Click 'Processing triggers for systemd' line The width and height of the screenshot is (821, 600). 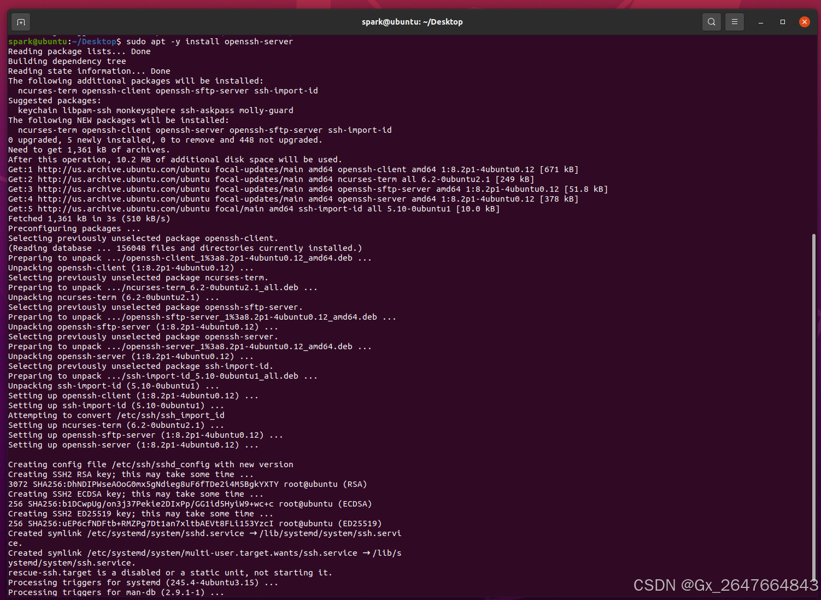coord(143,583)
